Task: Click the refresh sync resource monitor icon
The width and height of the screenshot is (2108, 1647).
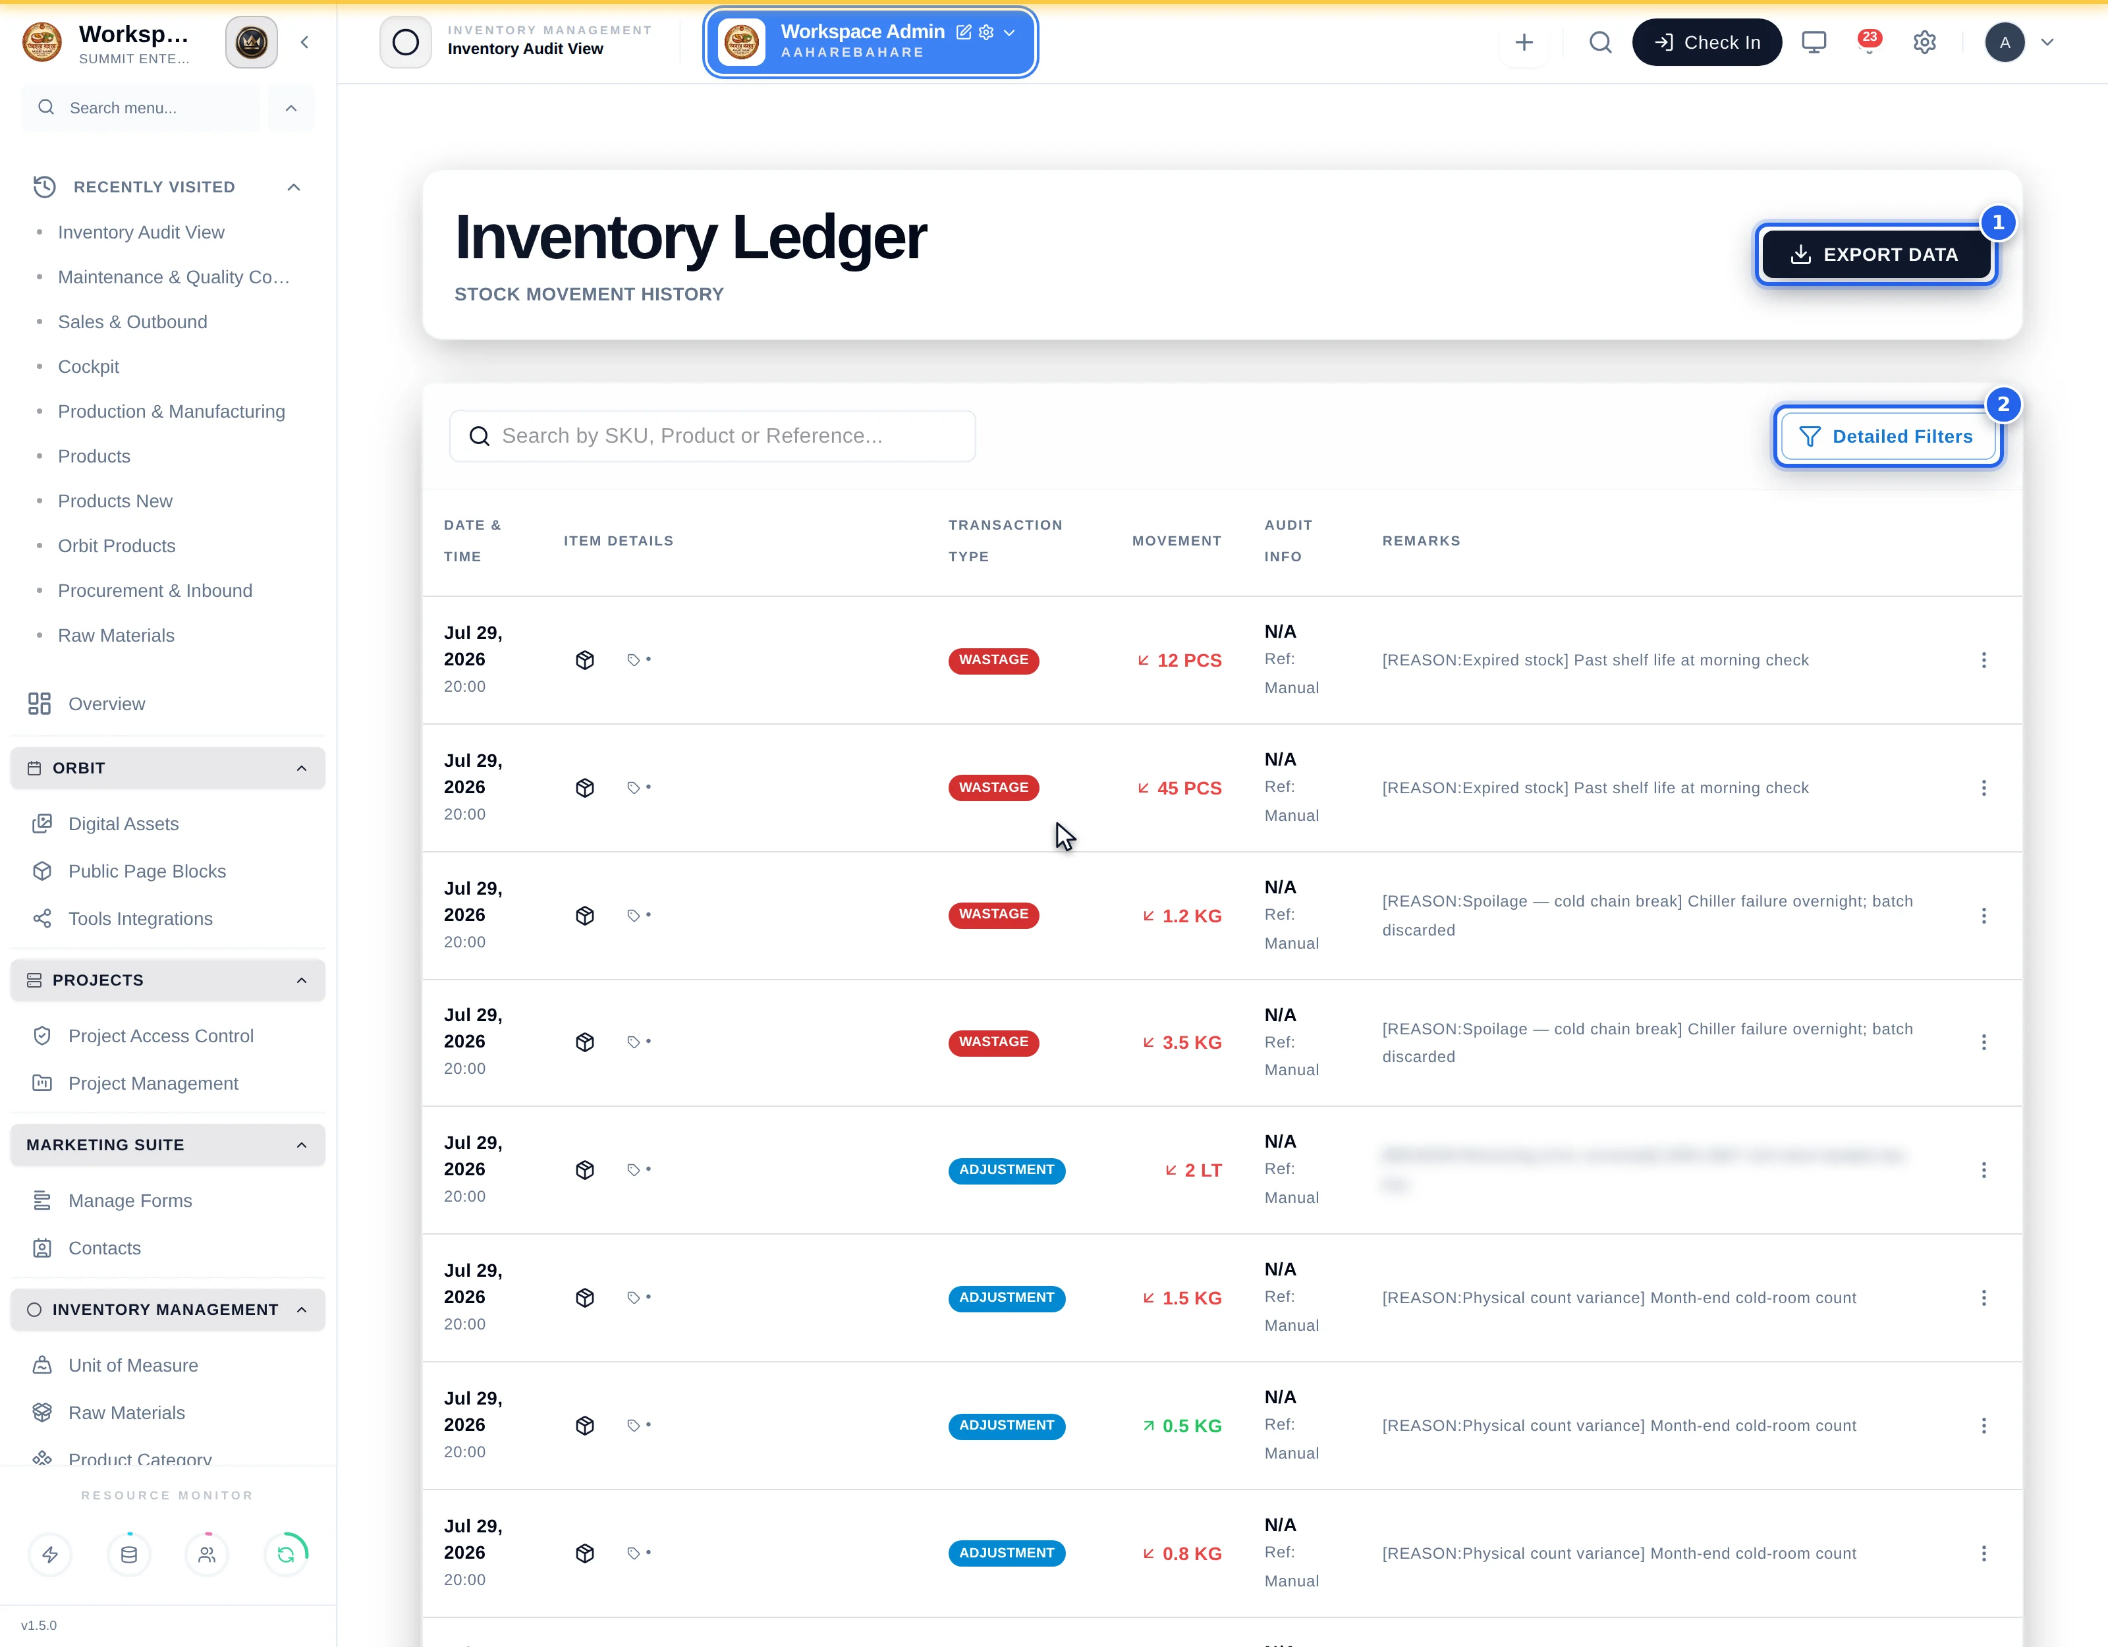Action: pos(286,1554)
